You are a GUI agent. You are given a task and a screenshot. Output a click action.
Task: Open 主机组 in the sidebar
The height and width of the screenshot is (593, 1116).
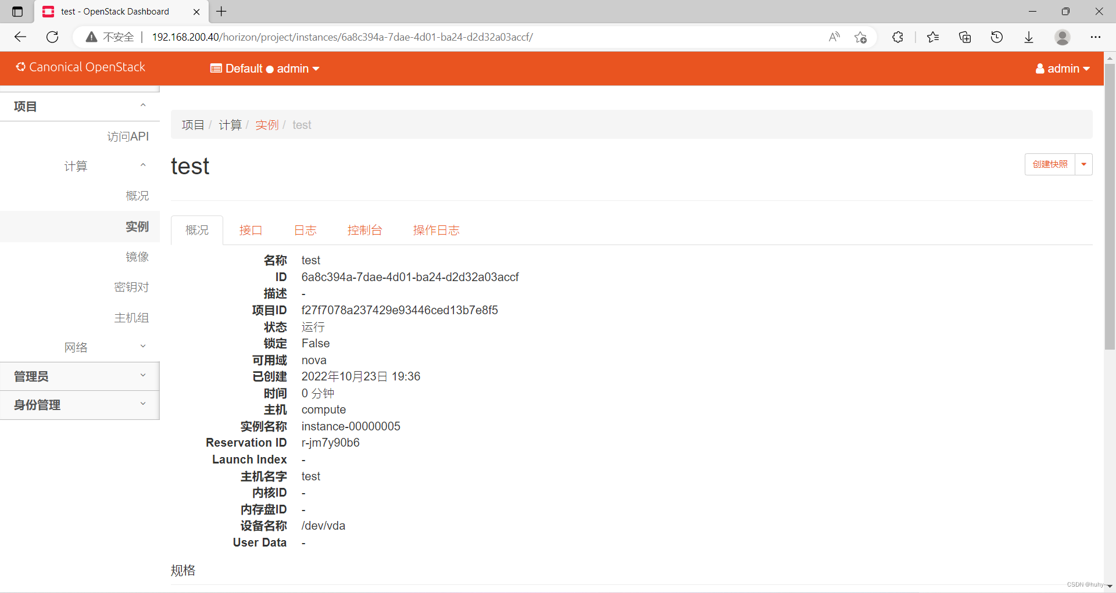coord(131,318)
